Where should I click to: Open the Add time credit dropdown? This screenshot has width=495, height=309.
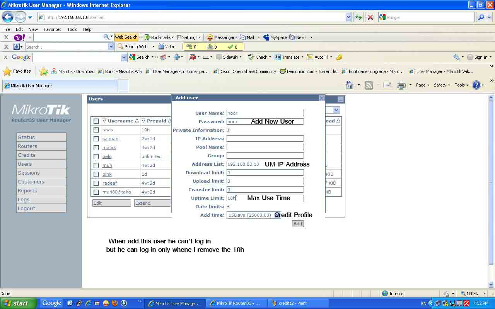tap(253, 215)
